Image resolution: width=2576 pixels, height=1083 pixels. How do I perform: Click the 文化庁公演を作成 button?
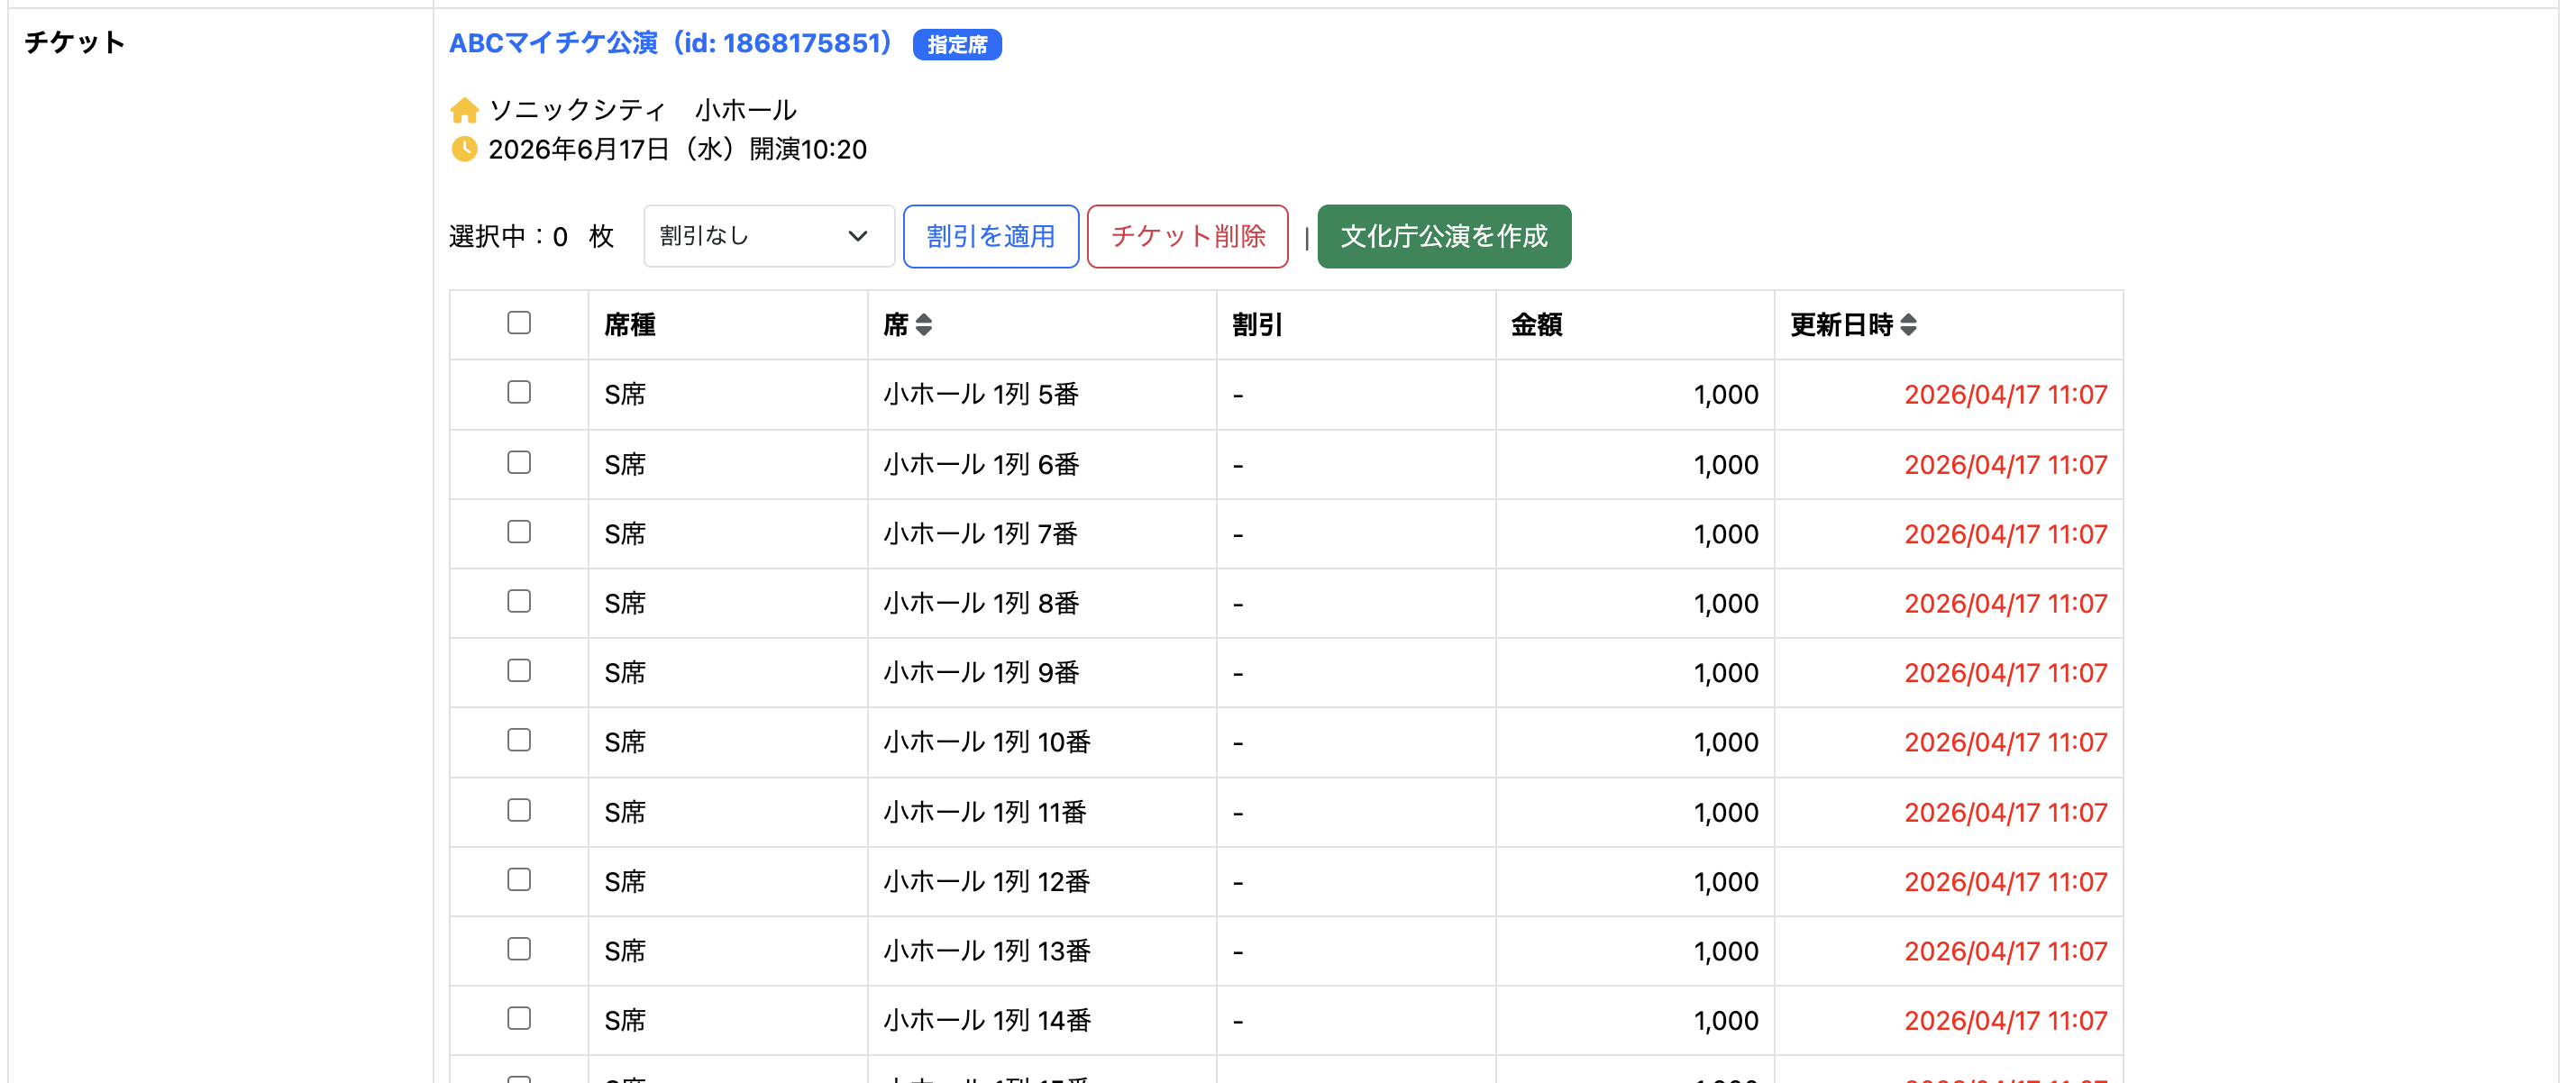click(1443, 237)
